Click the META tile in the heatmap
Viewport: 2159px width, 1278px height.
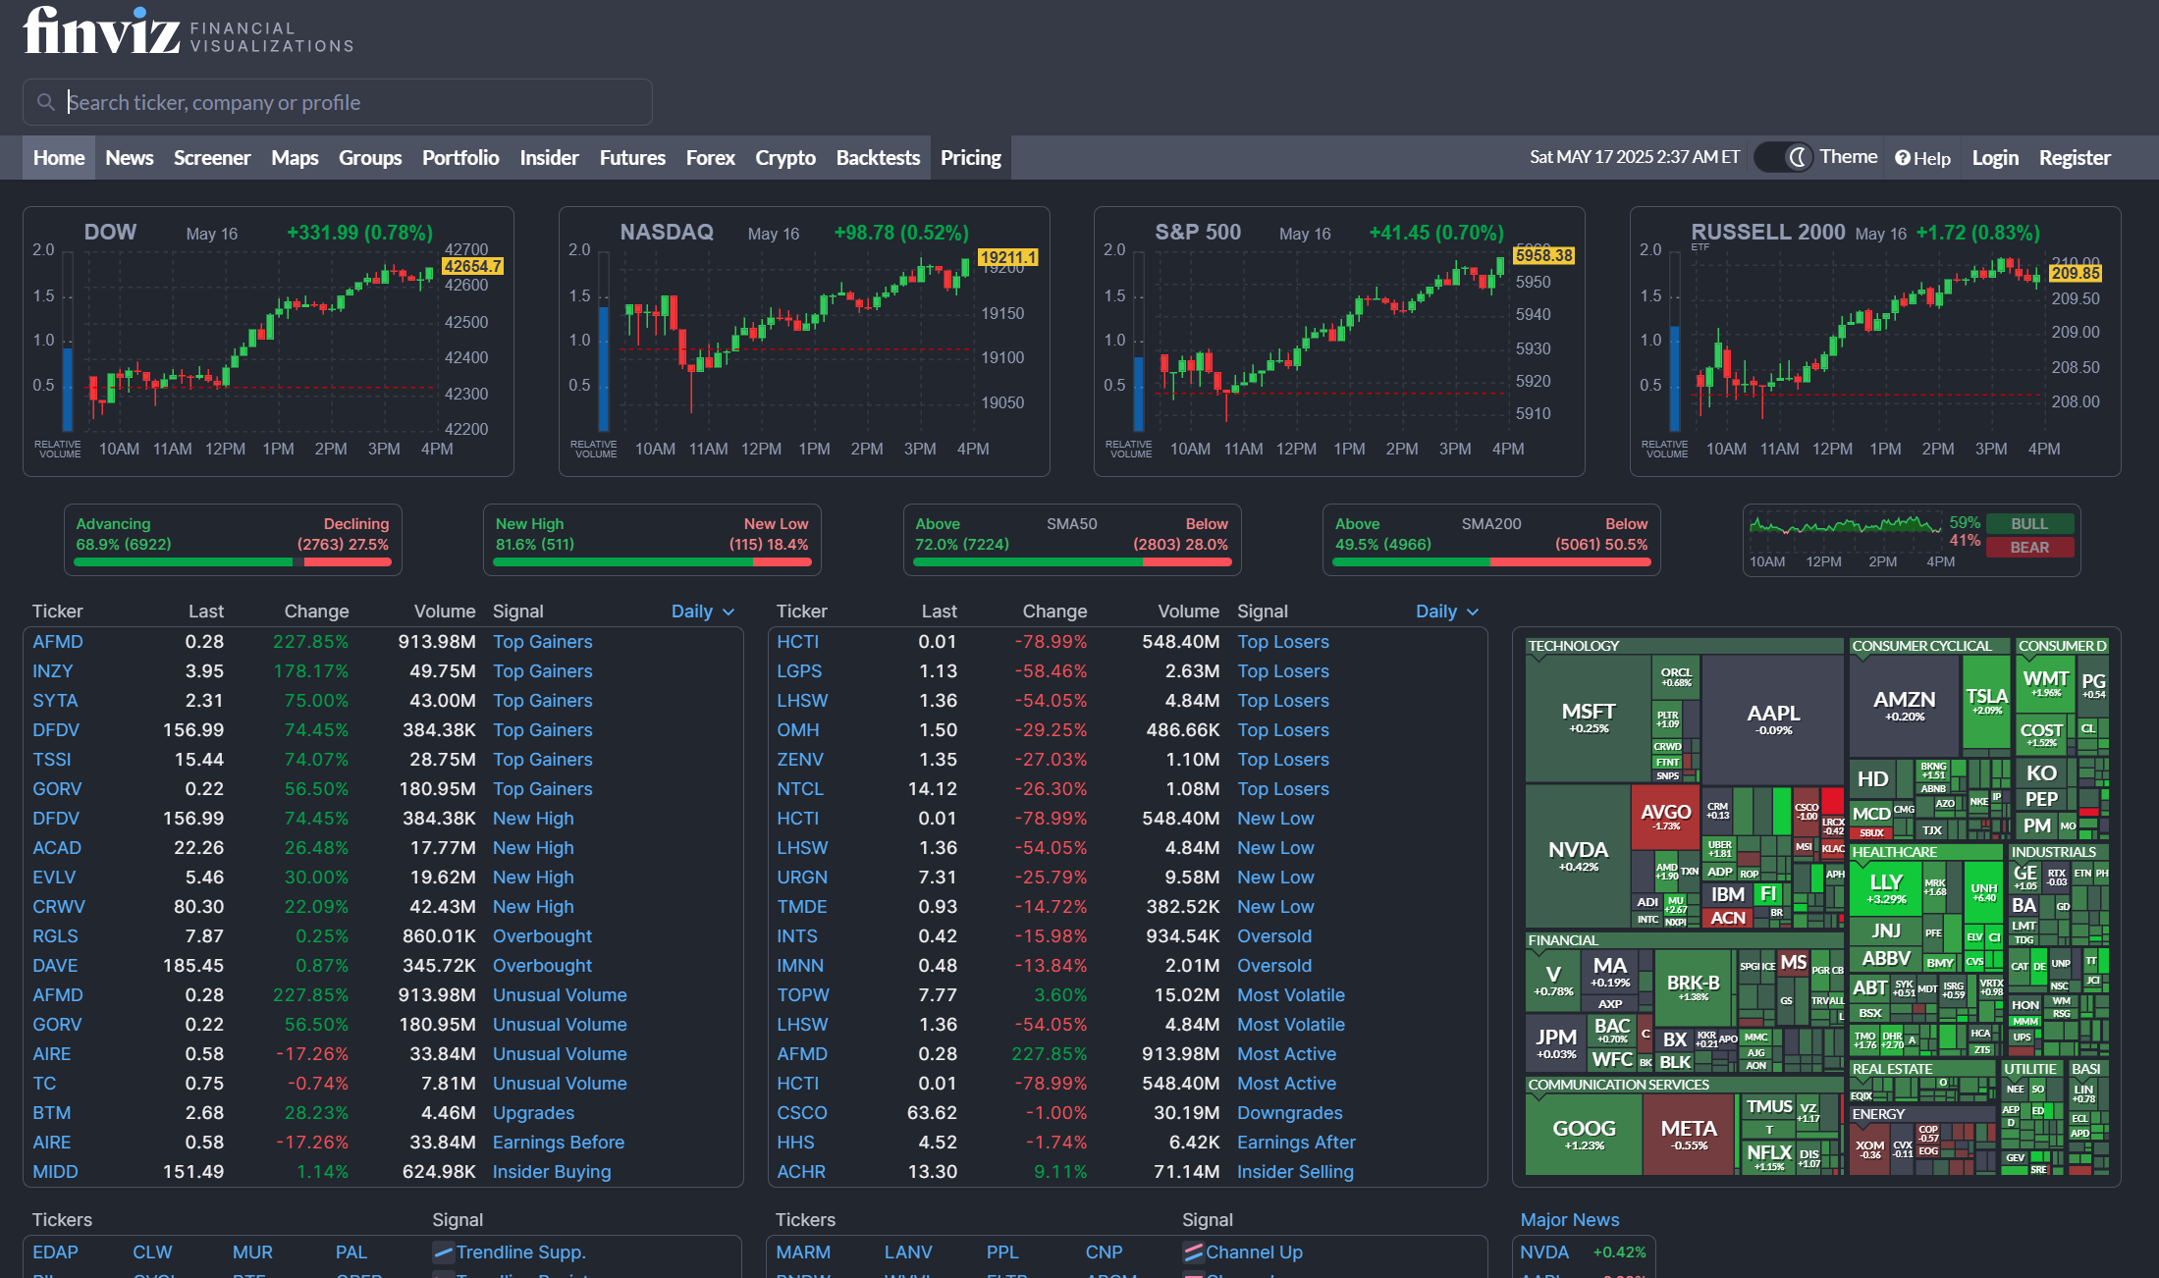tap(1689, 1134)
